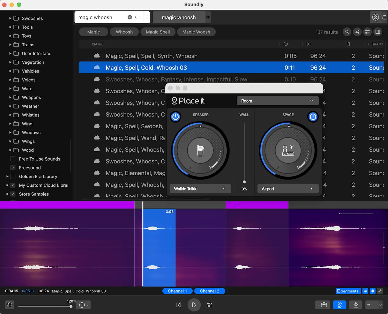Click the Airport space icon in knob
This screenshot has width=388, height=314.
[x=288, y=150]
